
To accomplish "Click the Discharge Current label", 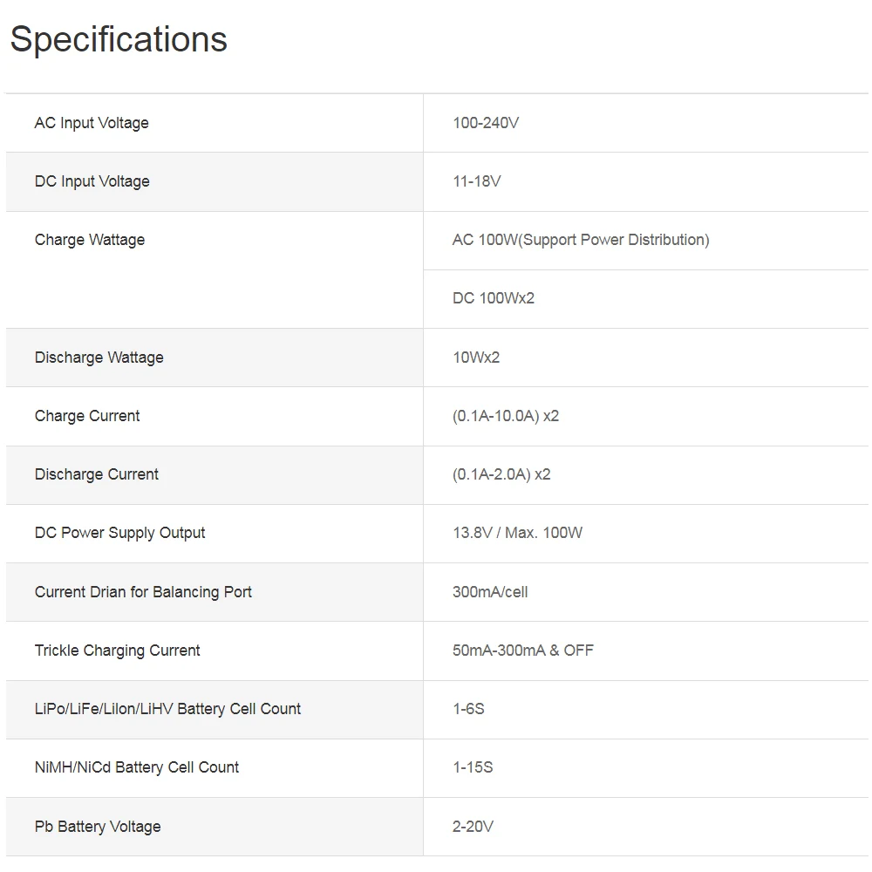I will [x=97, y=474].
